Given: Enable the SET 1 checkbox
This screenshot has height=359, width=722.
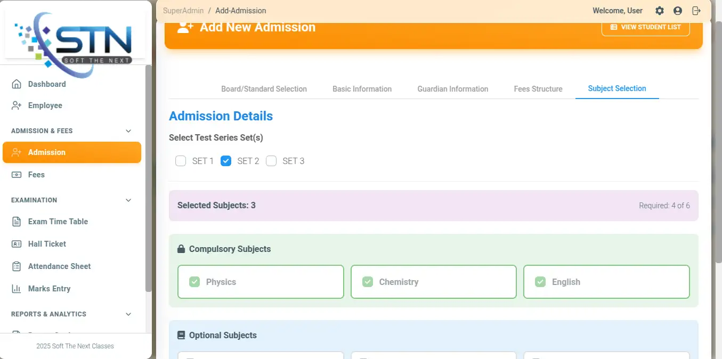Looking at the screenshot, I should point(181,161).
